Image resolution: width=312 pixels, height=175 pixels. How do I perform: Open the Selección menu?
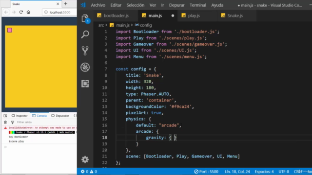136,5
